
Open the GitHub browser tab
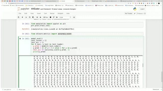point(128,1)
